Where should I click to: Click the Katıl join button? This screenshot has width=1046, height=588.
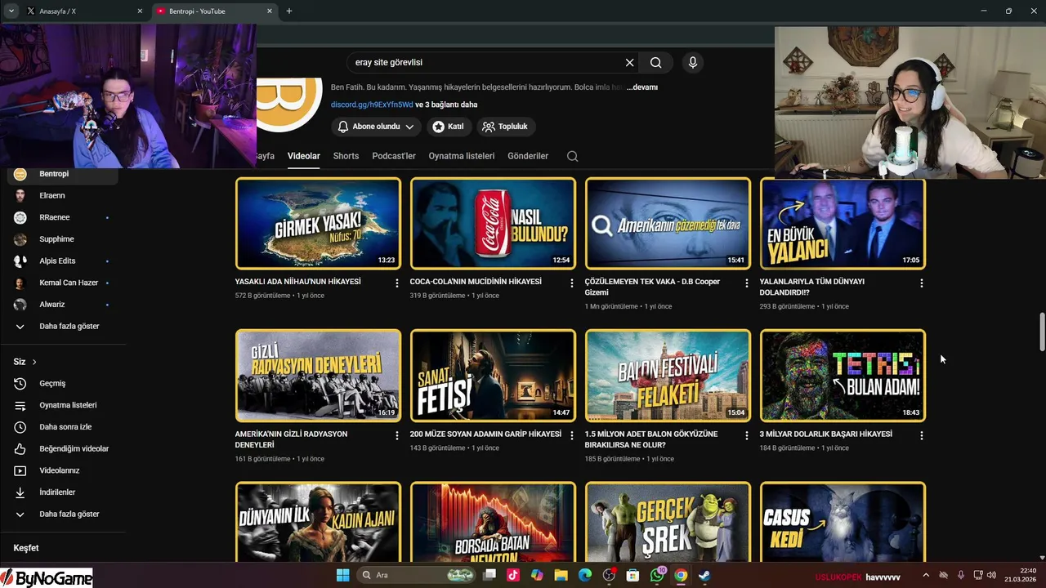448,127
